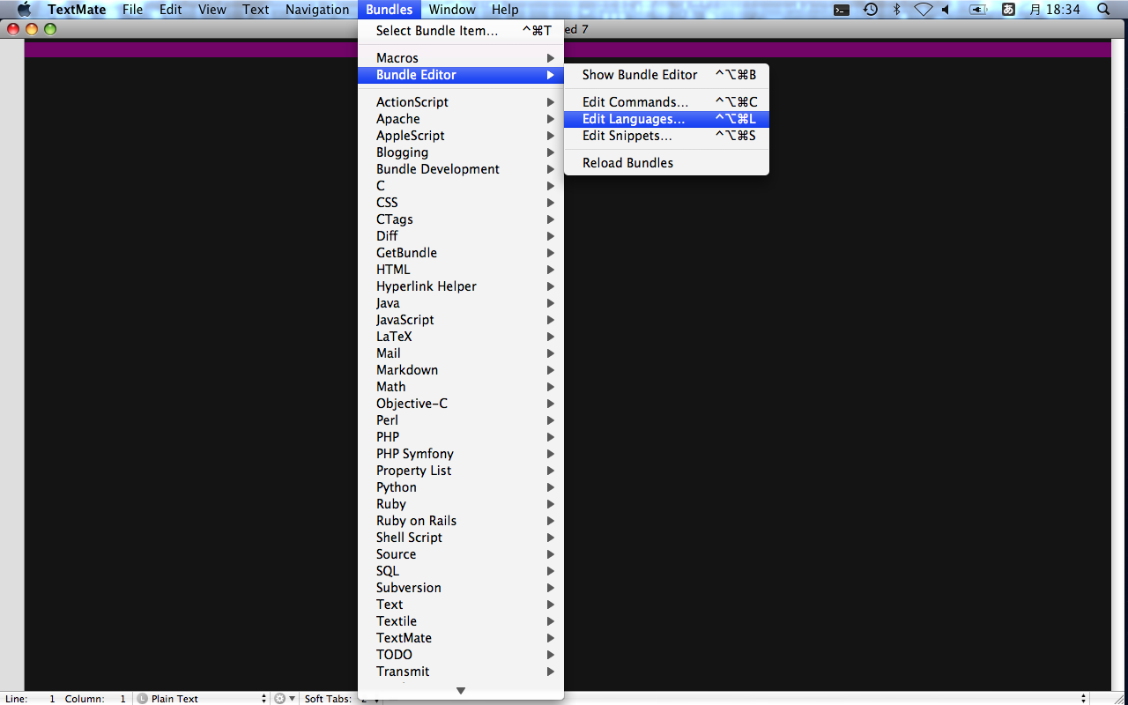This screenshot has height=705, width=1128.
Task: Click the Spotlight search magnifier icon
Action: click(1103, 10)
